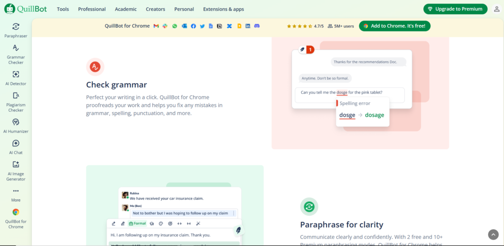The image size is (504, 246).
Task: Click the Discord icon in the banner
Action: [x=256, y=26]
